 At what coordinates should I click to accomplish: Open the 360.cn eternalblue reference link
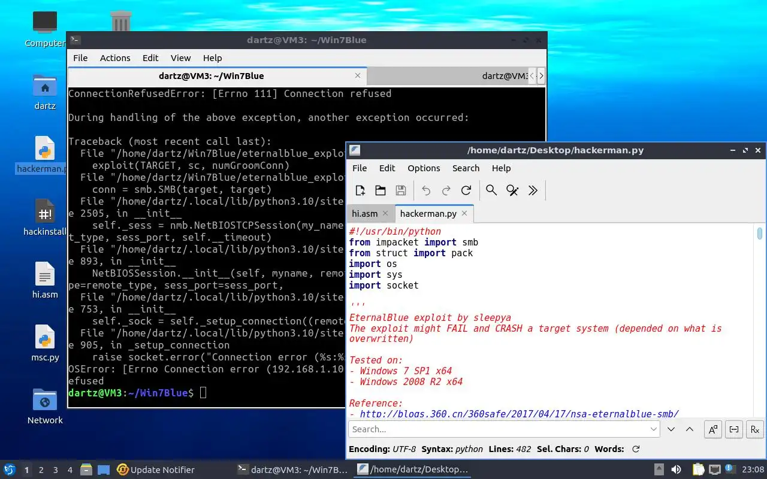[519, 414]
